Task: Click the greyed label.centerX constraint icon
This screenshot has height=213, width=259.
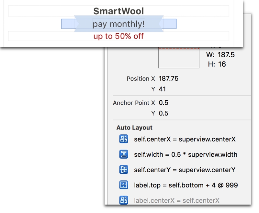Action: [x=124, y=200]
